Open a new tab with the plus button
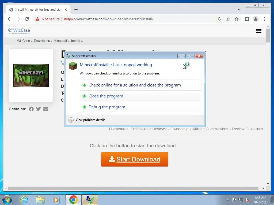 pos(76,10)
